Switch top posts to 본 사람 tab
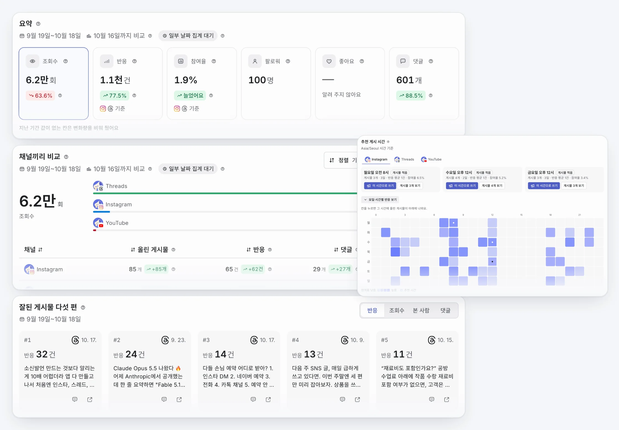 pos(421,310)
